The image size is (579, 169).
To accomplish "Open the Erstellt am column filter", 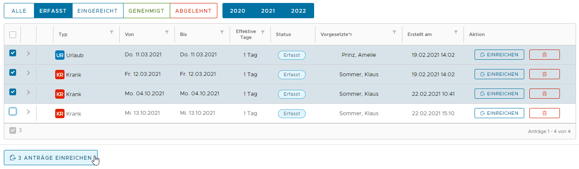I will tap(456, 32).
